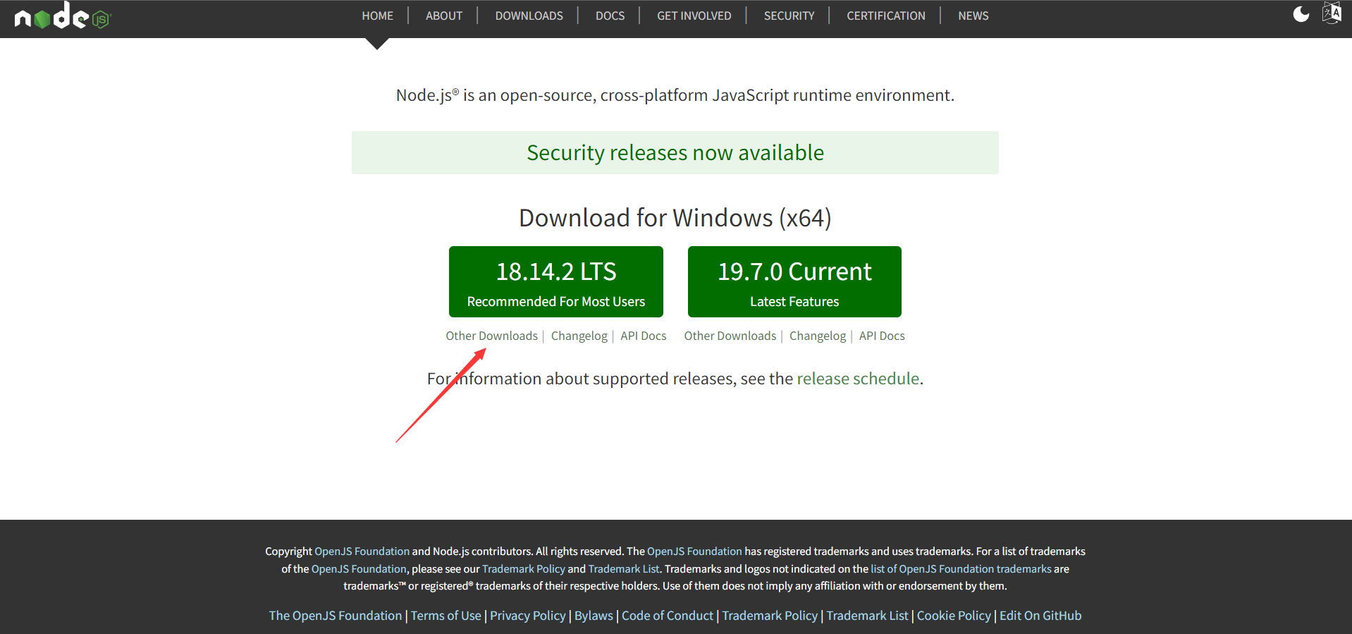Image resolution: width=1352 pixels, height=634 pixels.
Task: Open the Code of Conduct link
Action: point(667,616)
